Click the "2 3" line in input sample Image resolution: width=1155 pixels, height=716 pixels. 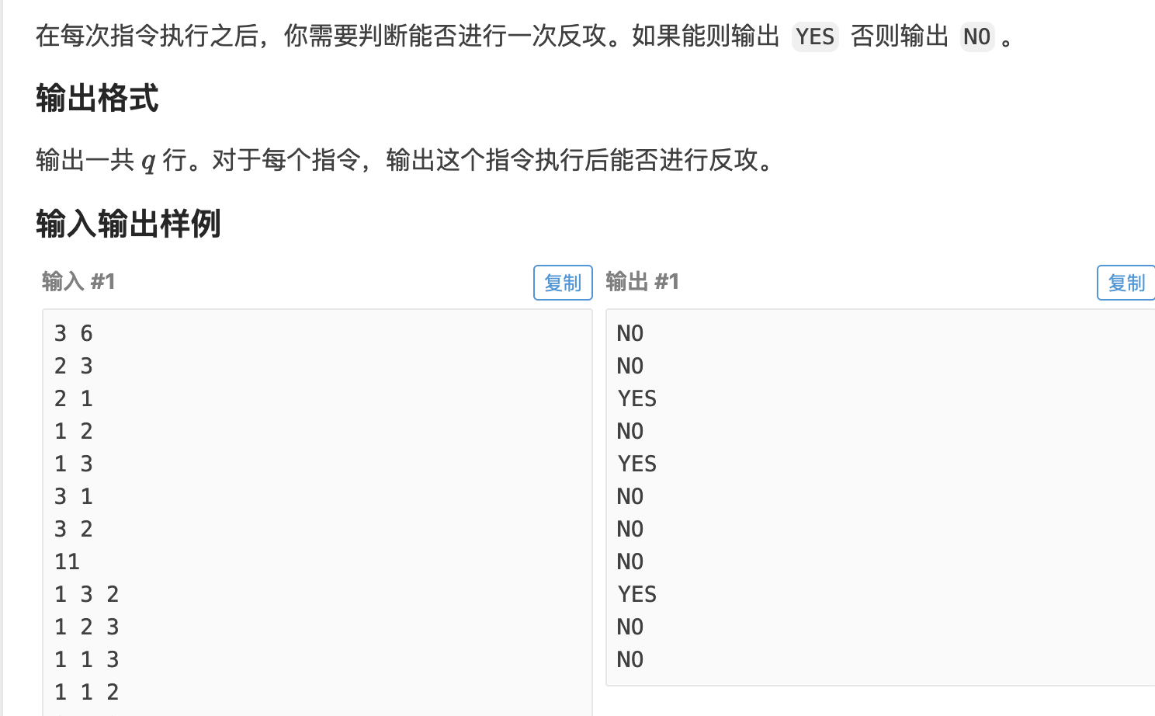[74, 366]
